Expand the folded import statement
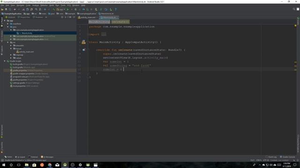The image size is (300, 168). (104, 35)
